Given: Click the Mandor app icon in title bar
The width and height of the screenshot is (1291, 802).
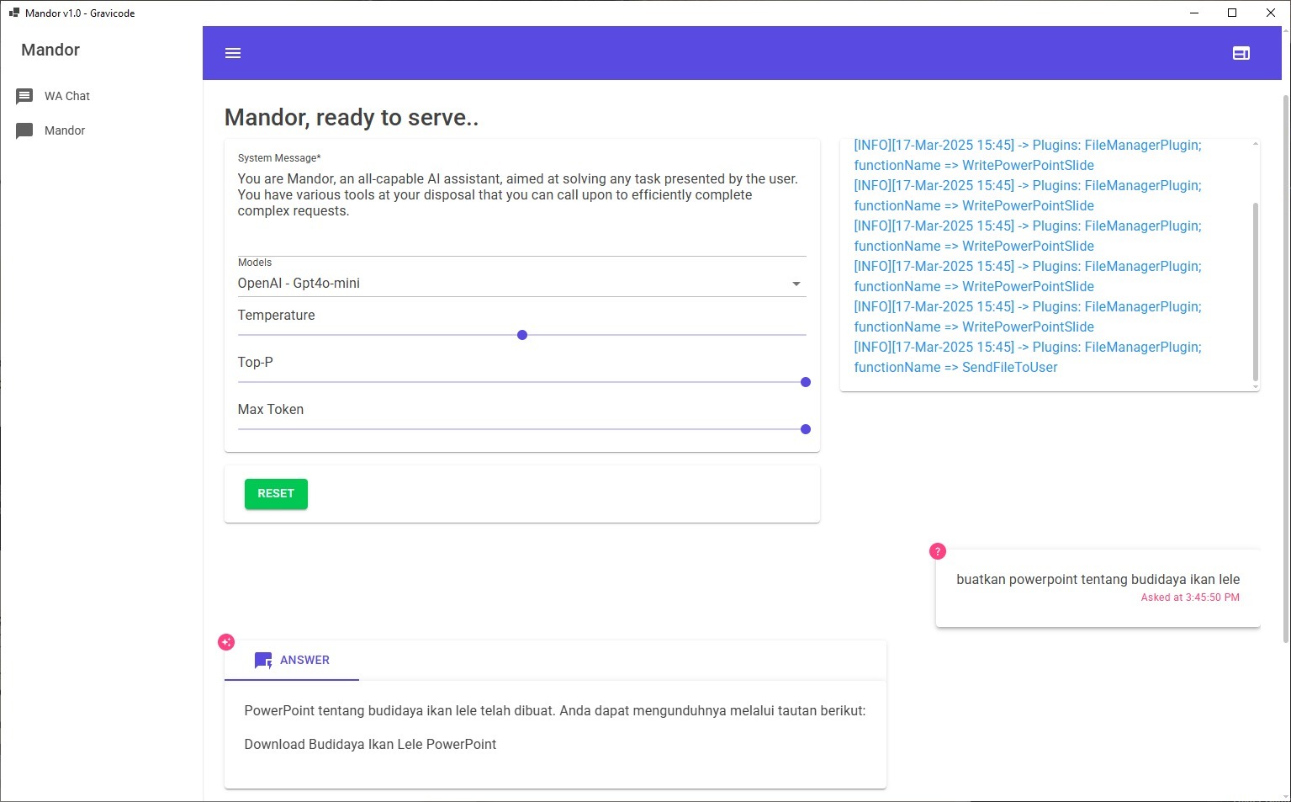Looking at the screenshot, I should pos(13,13).
